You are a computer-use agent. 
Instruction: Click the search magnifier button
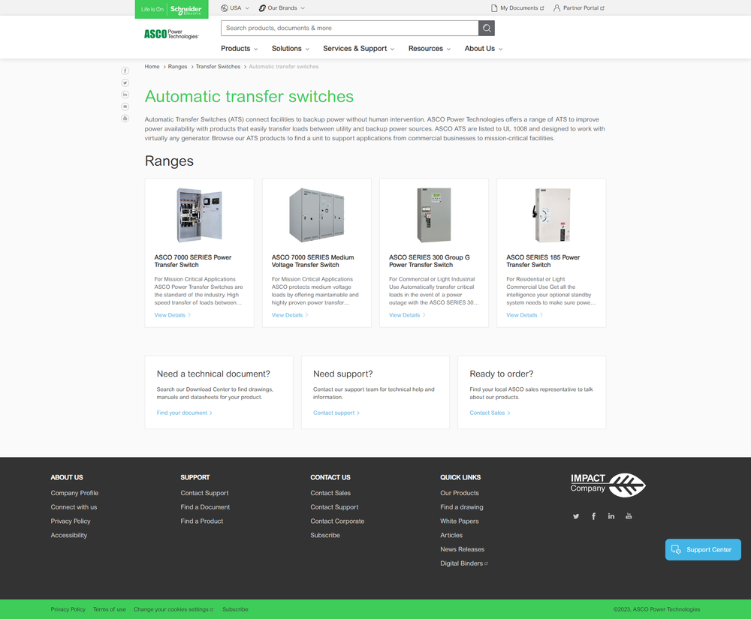tap(487, 29)
